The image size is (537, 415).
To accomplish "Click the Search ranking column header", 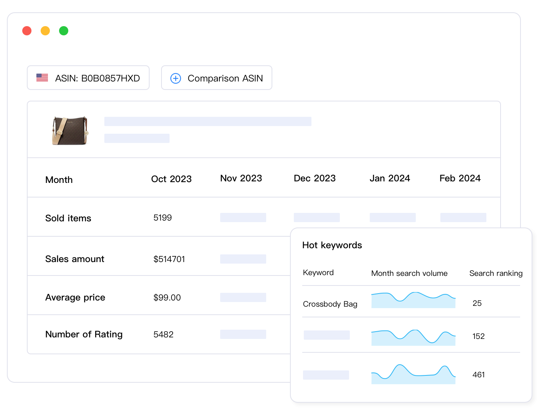I will [x=496, y=273].
